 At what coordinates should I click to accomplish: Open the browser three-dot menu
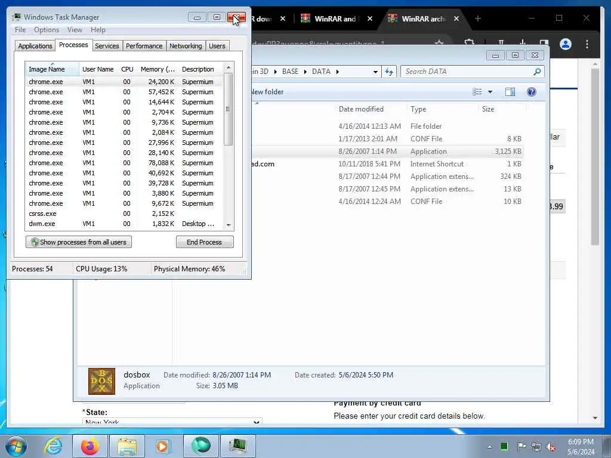pos(587,44)
